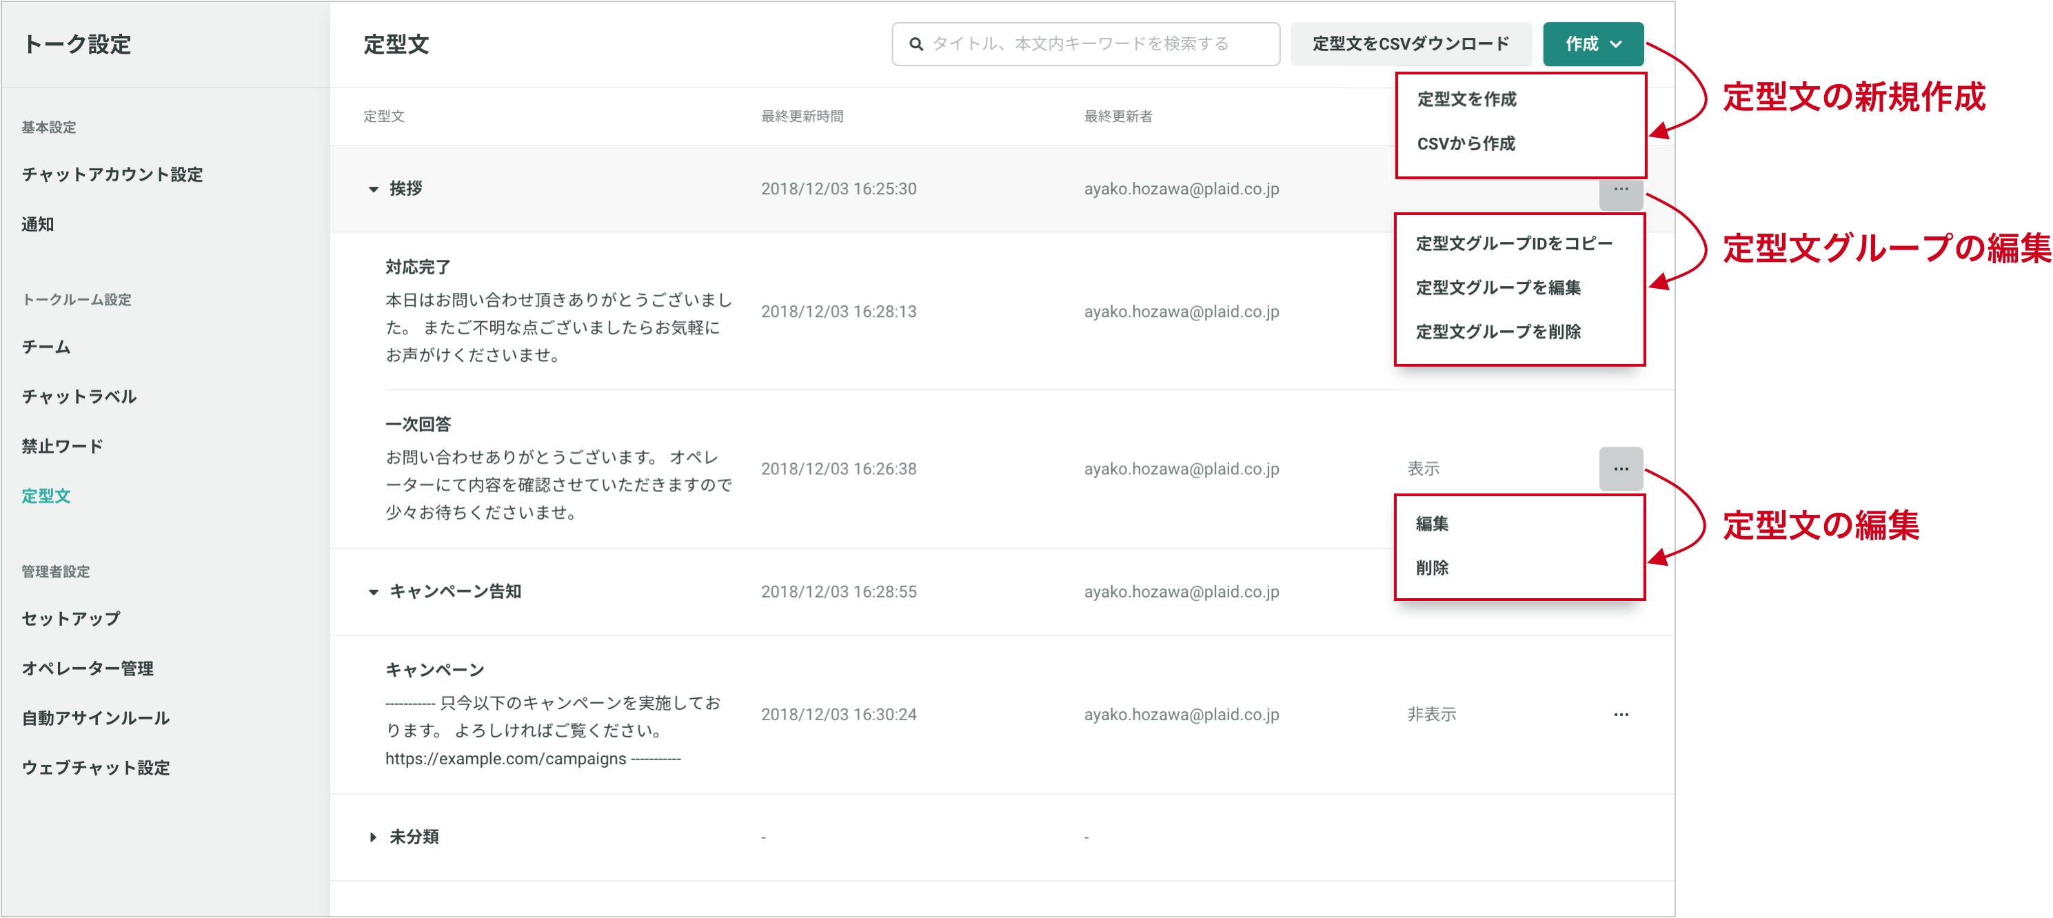
Task: Click timestamp 2018/12/03 16:25:30
Action: click(x=838, y=189)
